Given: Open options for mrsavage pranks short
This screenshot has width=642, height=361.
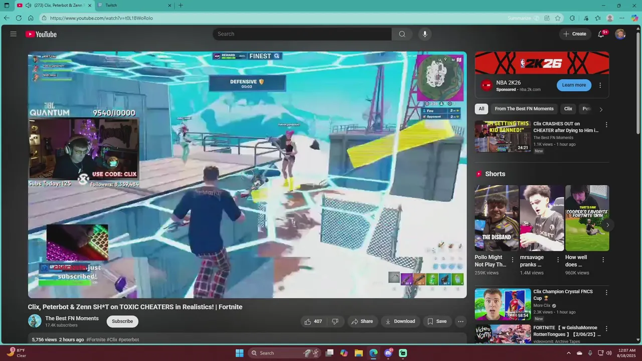Looking at the screenshot, I should [558, 260].
